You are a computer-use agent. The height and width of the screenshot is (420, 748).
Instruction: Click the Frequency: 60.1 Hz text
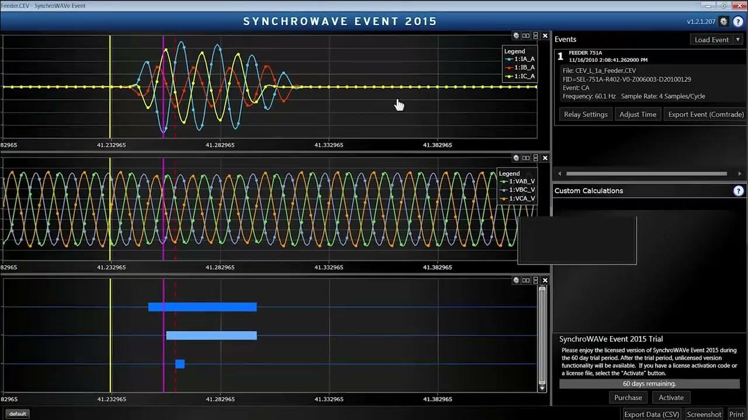click(588, 96)
